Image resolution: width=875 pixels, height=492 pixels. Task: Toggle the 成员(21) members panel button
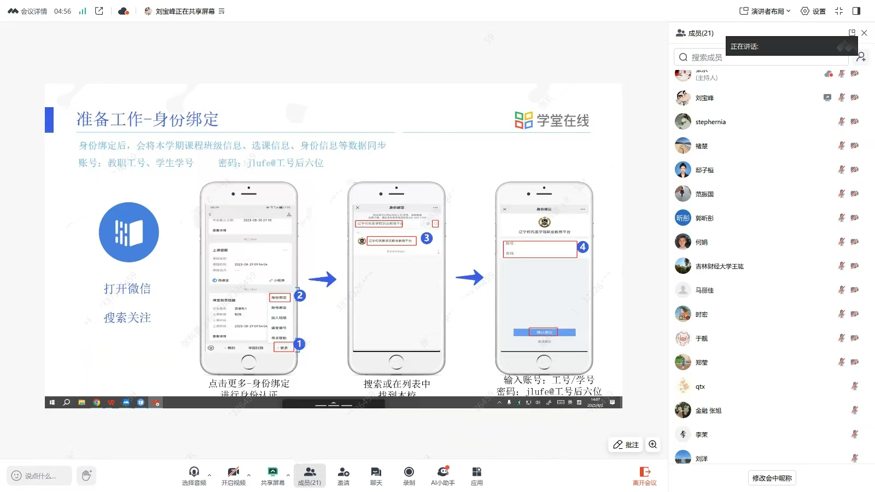tap(309, 475)
